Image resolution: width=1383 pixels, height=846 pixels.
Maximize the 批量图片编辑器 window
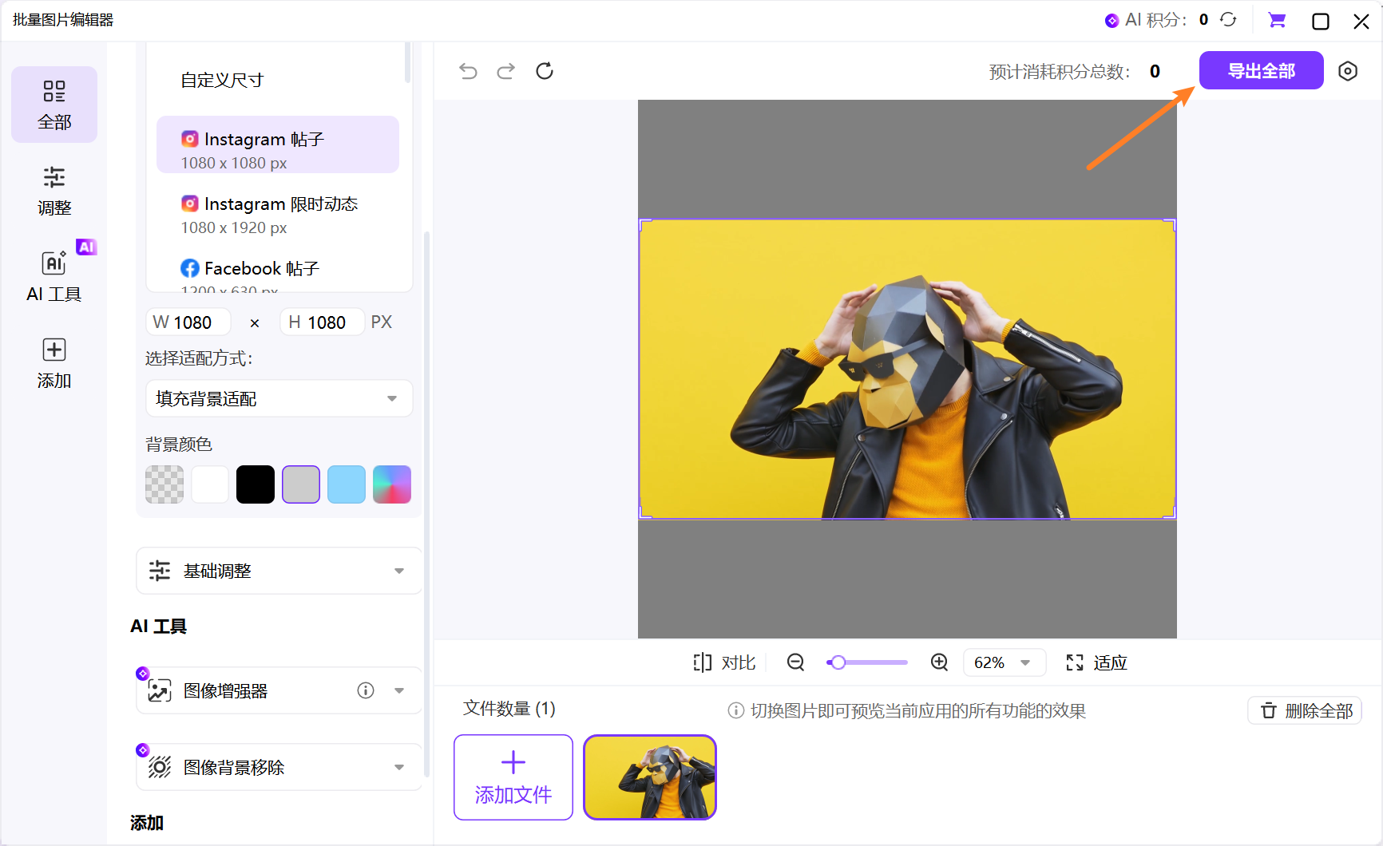pyautogui.click(x=1321, y=21)
